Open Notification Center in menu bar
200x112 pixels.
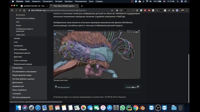tap(186, 1)
